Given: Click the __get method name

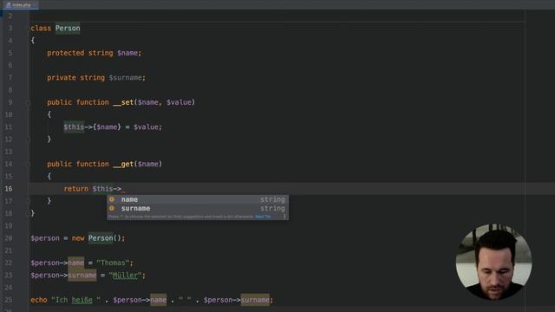Looking at the screenshot, I should 123,164.
